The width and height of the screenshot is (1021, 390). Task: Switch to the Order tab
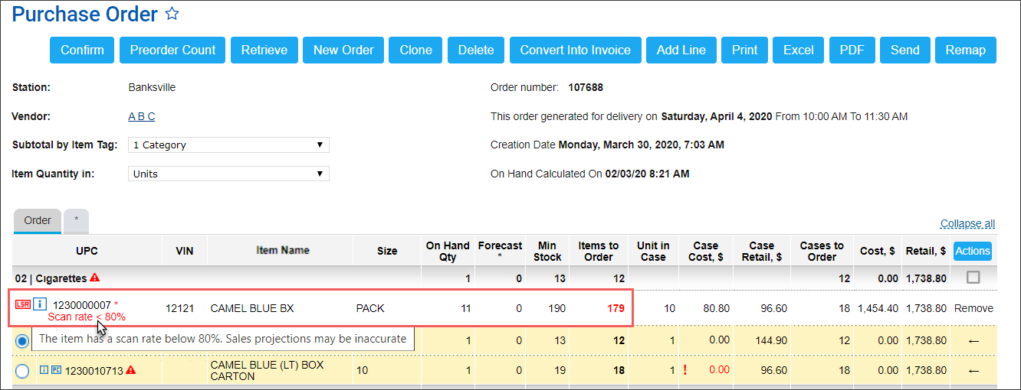click(38, 221)
